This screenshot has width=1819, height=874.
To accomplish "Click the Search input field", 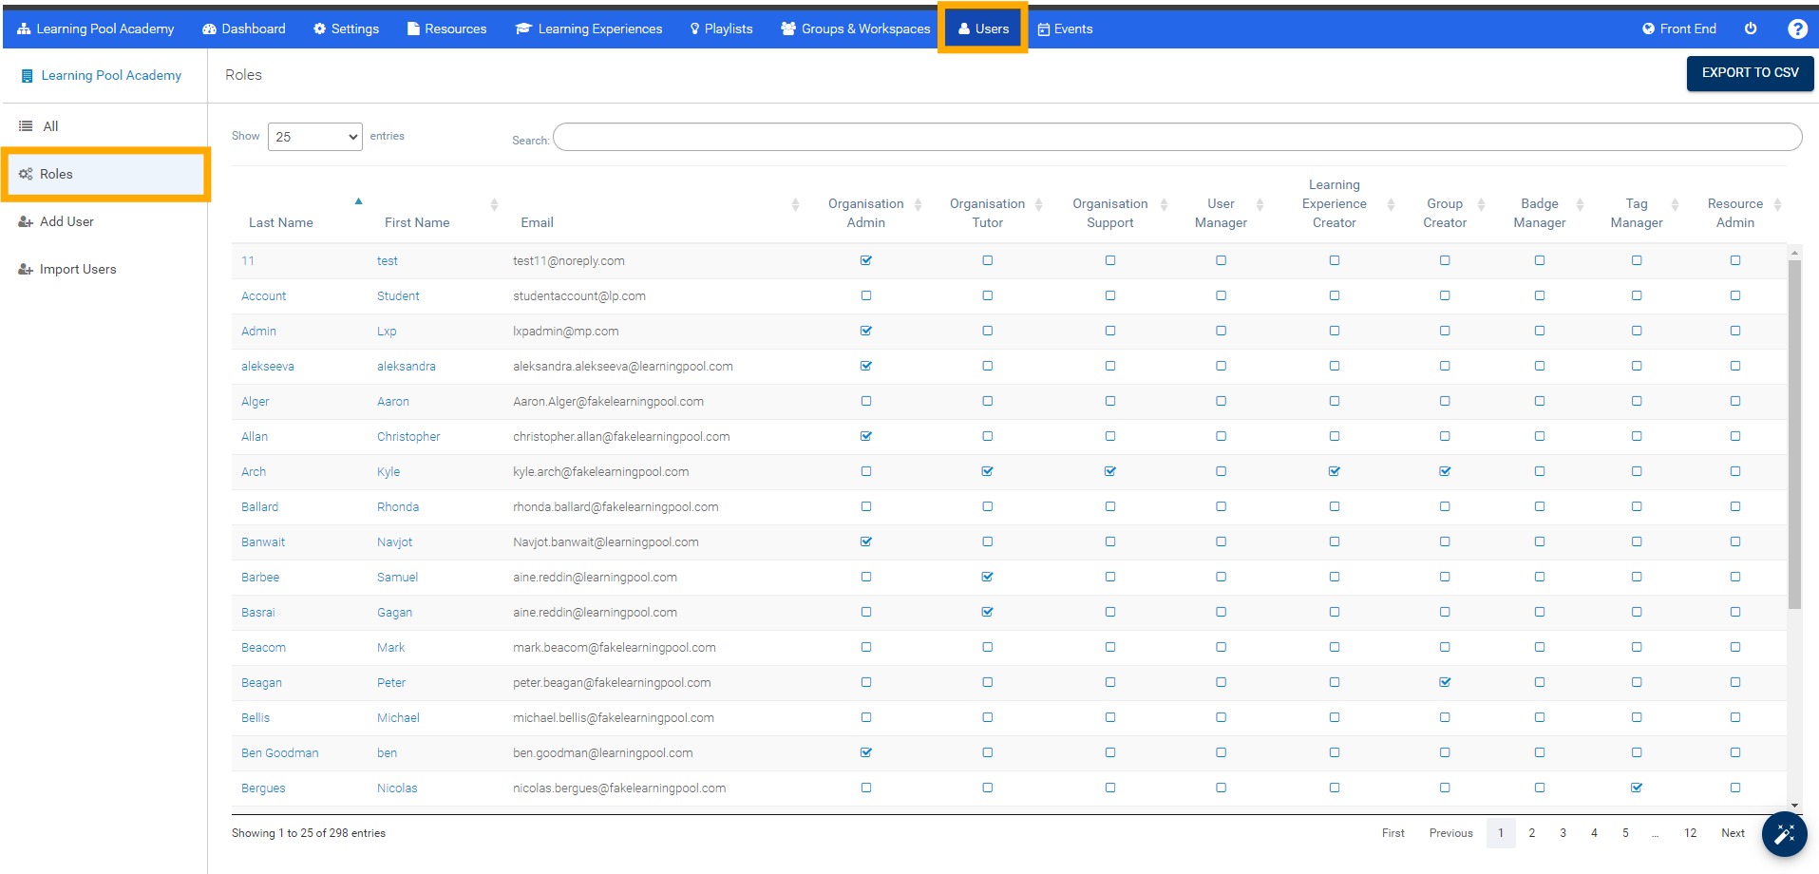I will coord(1177,137).
